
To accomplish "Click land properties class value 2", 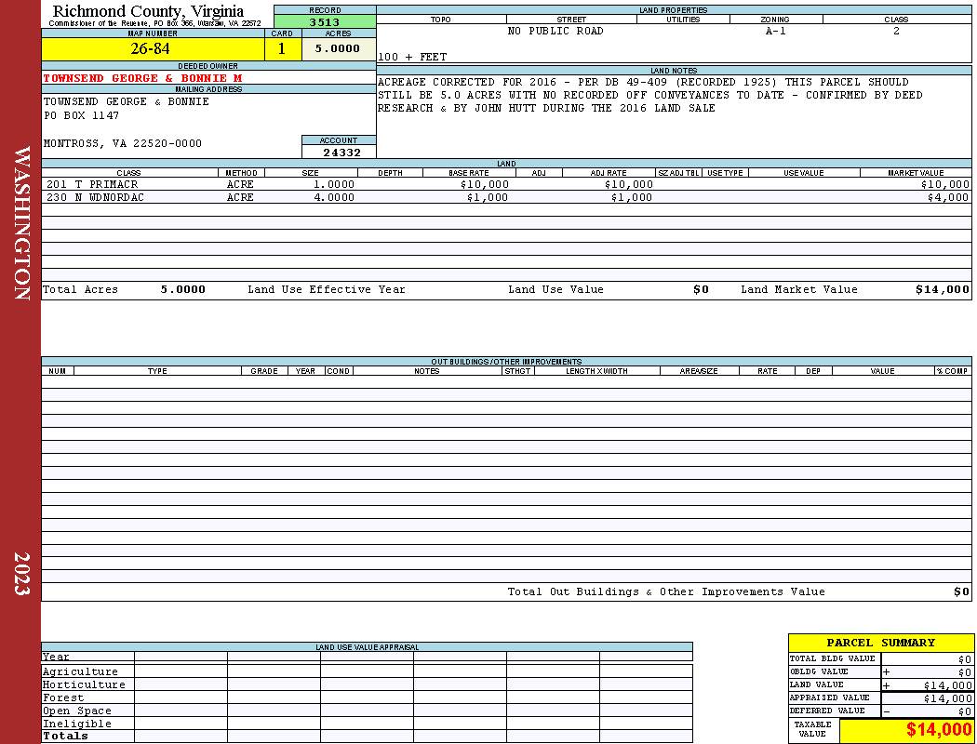I will 896,31.
